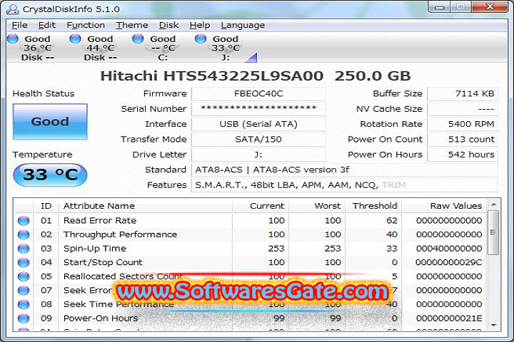Click the blue status orb for 44 °C disk
This screenshot has width=514, height=342.
[x=76, y=38]
